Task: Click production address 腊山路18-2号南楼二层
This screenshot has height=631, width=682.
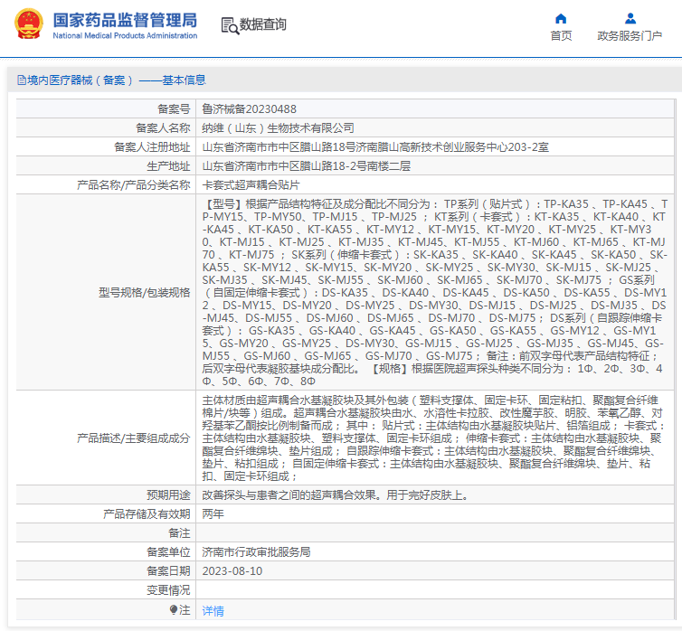Action: click(307, 166)
